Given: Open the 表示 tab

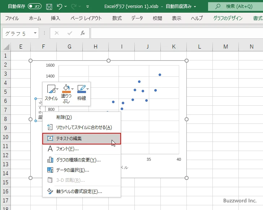Looking at the screenshot, I should tap(176, 18).
